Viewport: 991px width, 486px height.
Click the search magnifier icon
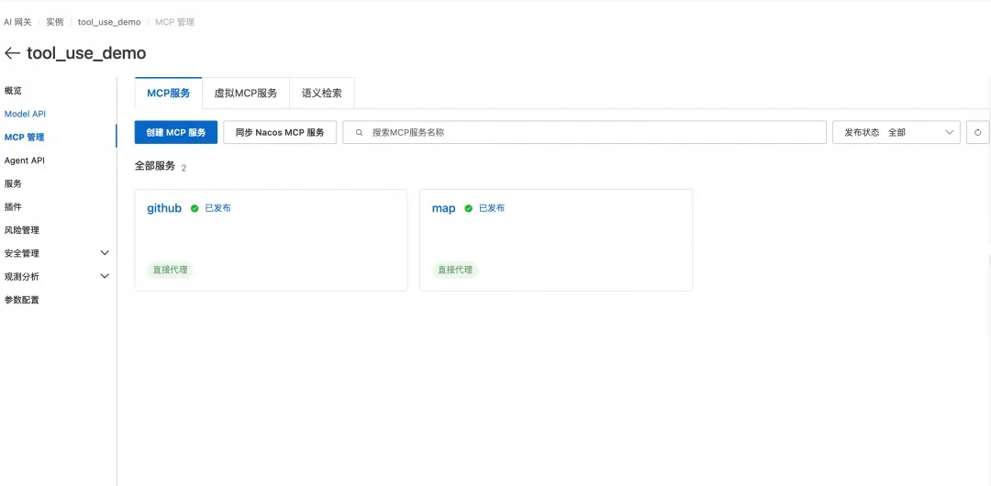(x=359, y=133)
